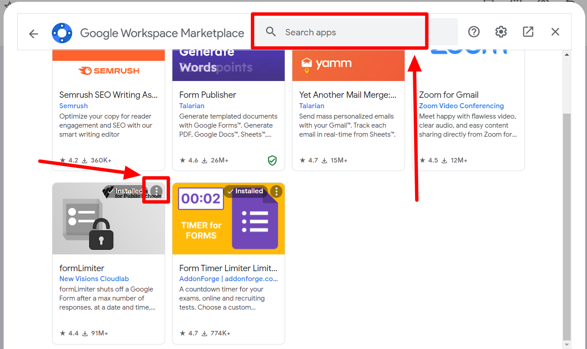Click Form Publisher rating 4.6 with 26M+ downloads
587x349 pixels.
(x=204, y=160)
